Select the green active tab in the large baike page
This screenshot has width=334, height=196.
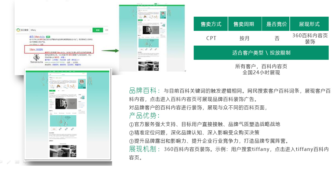pyautogui.click(x=52, y=91)
